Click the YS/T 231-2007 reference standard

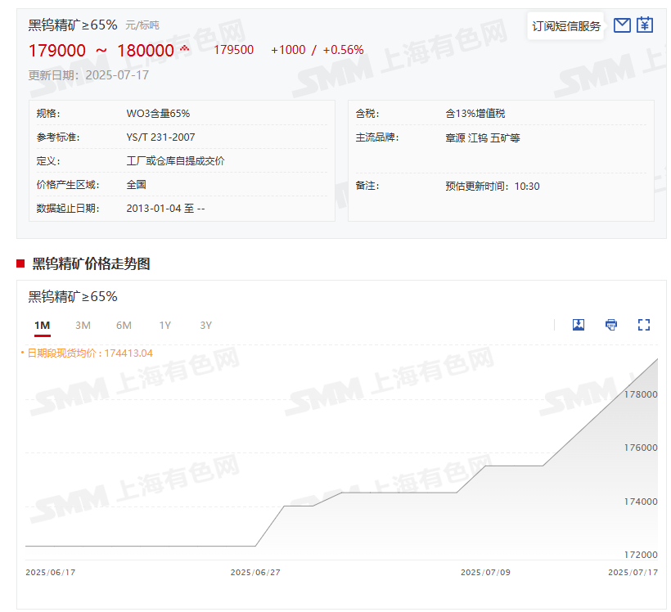[160, 137]
